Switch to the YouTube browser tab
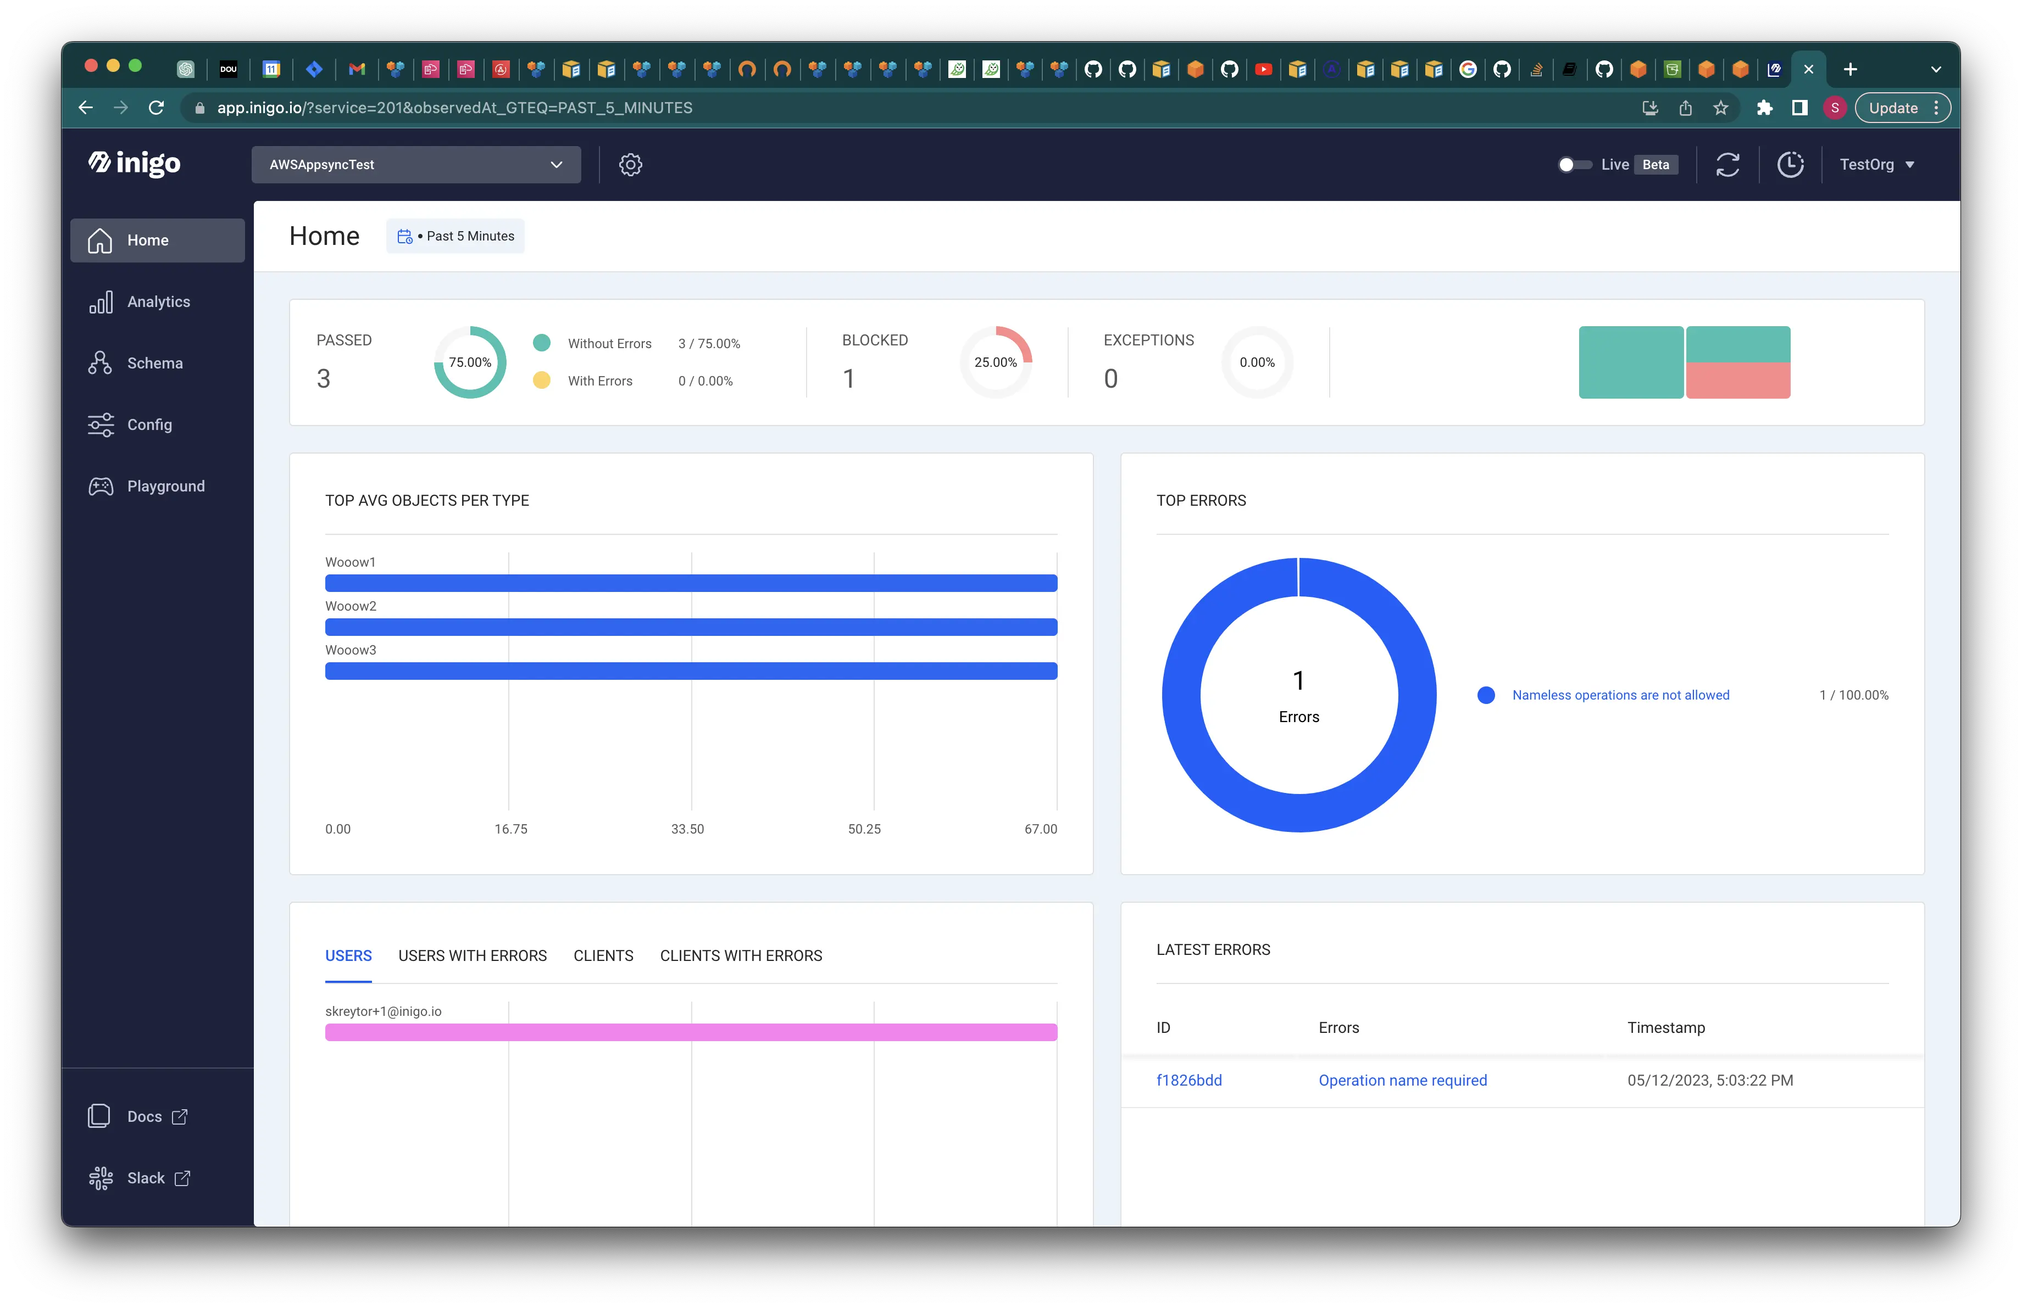The height and width of the screenshot is (1308, 2022). pyautogui.click(x=1263, y=70)
